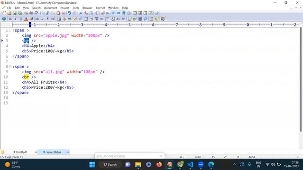Collapse the second span block on line 8

(x=10, y=67)
